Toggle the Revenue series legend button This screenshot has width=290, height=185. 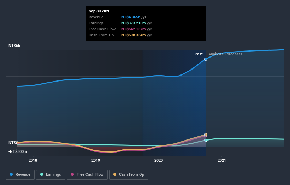pyautogui.click(x=20, y=175)
